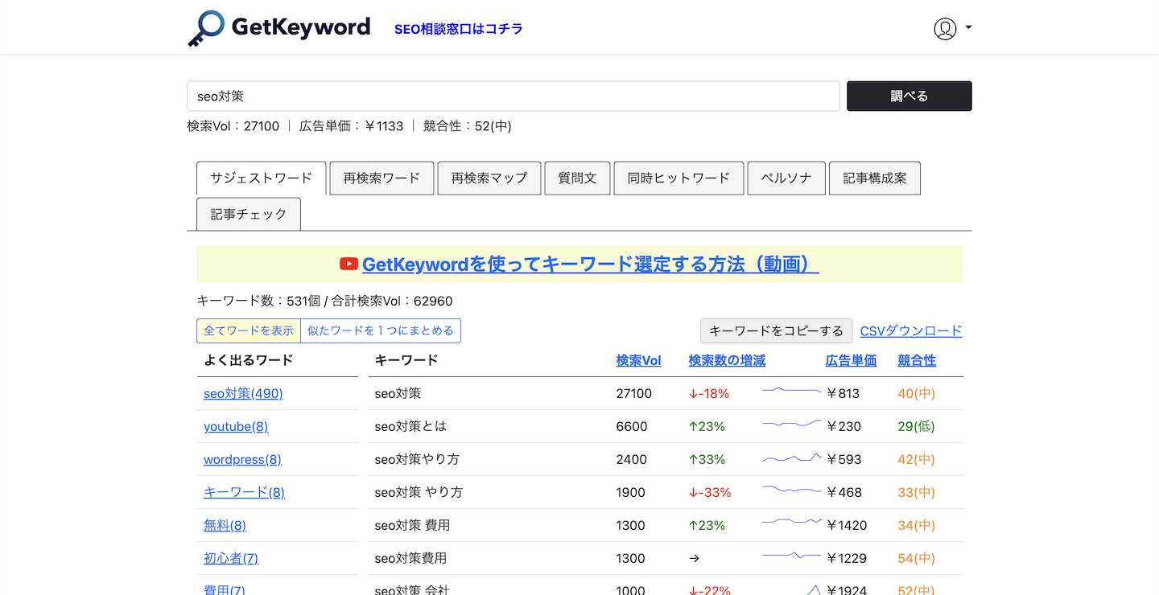Viewport: 1159px width, 595px height.
Task: Click the ￥593 ad cost value
Action: click(843, 459)
